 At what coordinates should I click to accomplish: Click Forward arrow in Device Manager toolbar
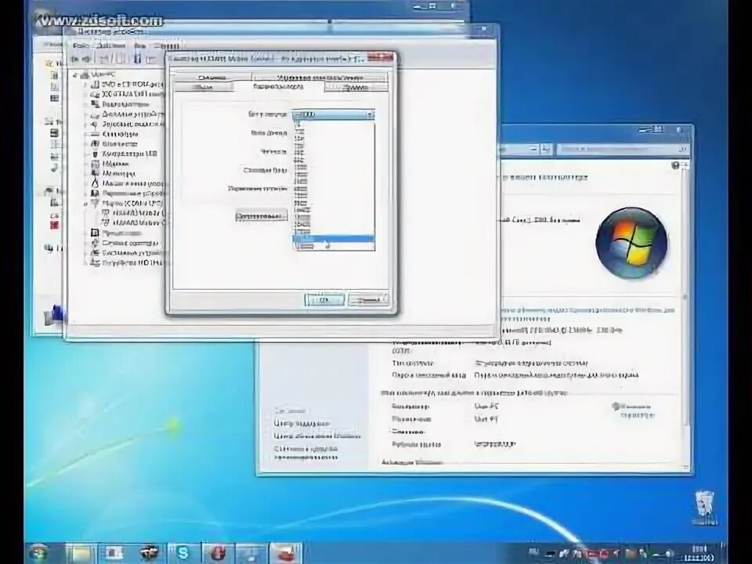click(x=86, y=59)
